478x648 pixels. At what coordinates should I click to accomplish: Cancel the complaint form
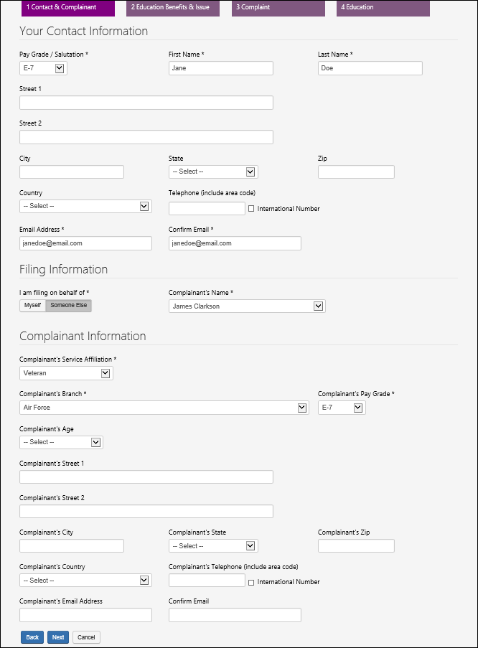point(86,637)
